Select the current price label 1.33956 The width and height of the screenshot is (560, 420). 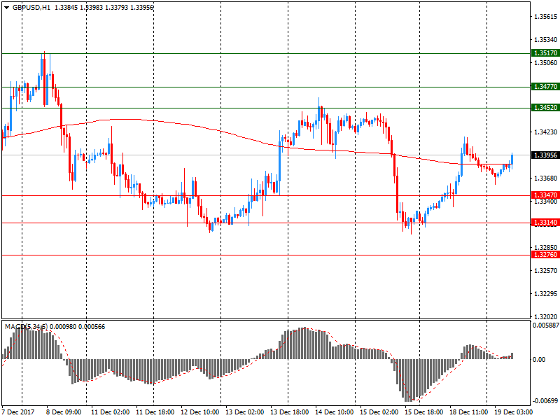[545, 155]
